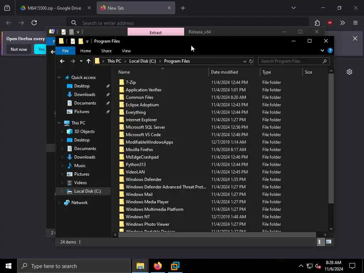Open Firefox extensions puzzle icon

317,23
